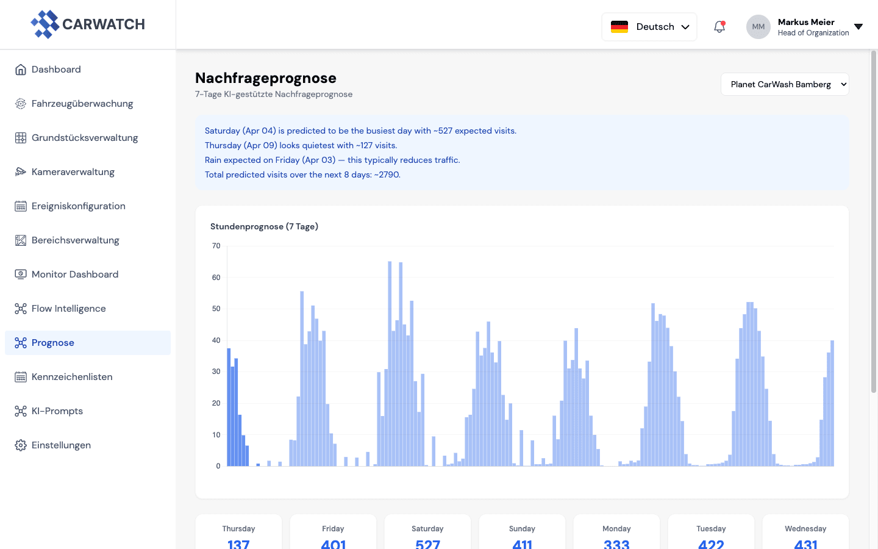The width and height of the screenshot is (878, 549).
Task: Click the Flow Intelligence icon
Action: click(21, 309)
